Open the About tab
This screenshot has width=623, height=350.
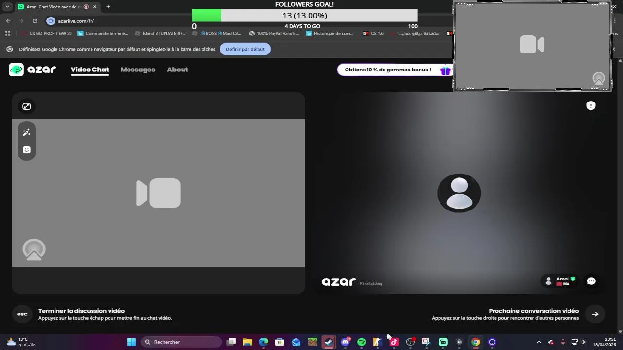tap(177, 70)
